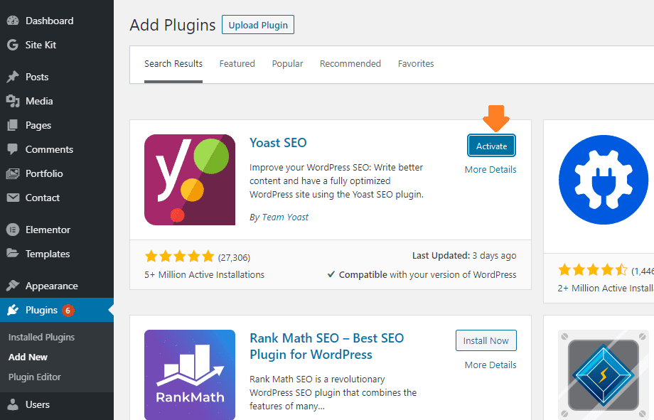Click the Posts pushpin icon
Screen dimensions: 654x420
click(x=12, y=77)
